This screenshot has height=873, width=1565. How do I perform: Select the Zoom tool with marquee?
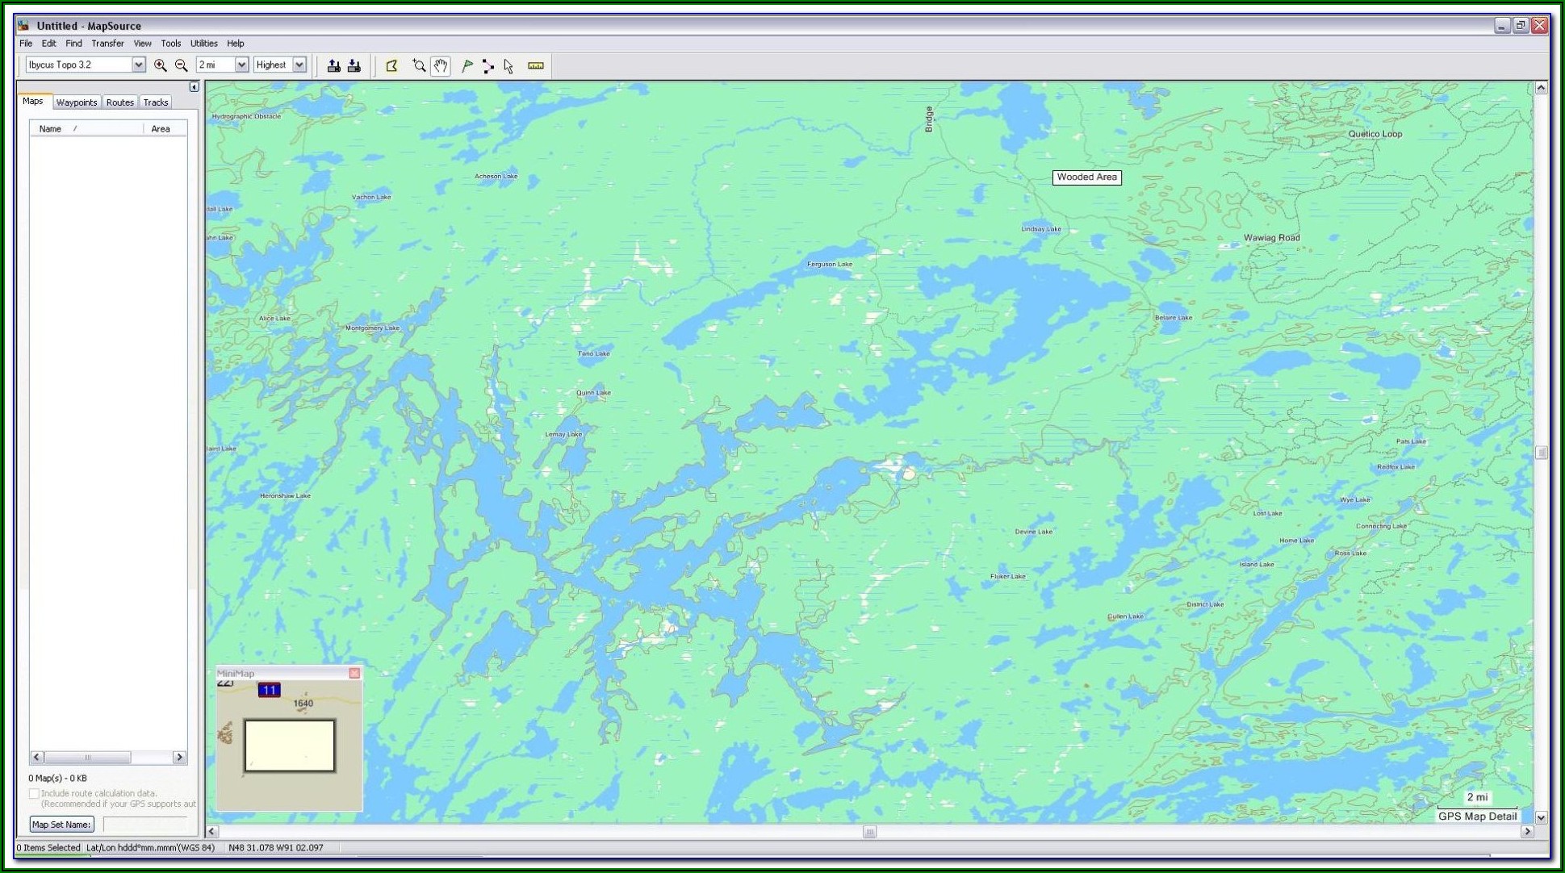(x=418, y=65)
